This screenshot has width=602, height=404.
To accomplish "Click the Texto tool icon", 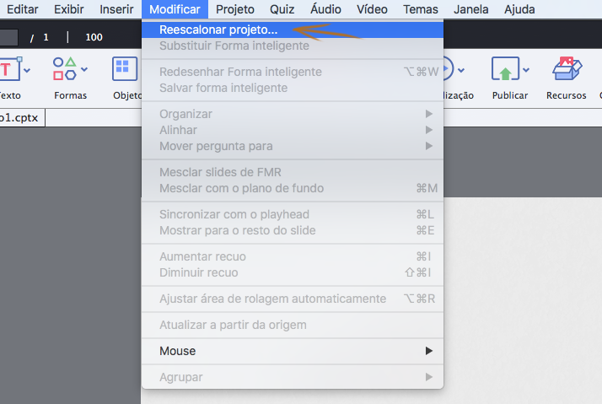I will coord(8,69).
